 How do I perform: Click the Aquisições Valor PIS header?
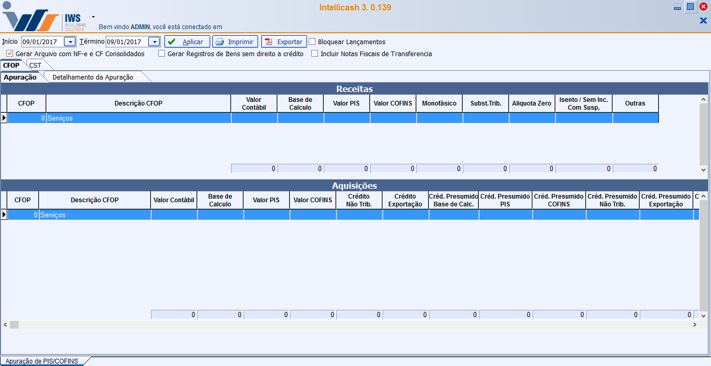click(266, 200)
